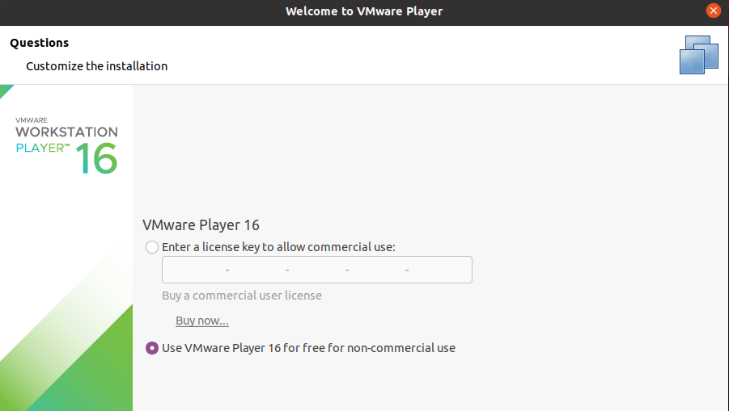Image resolution: width=729 pixels, height=411 pixels.
Task: Click the 'Questions' header text
Action: [40, 43]
